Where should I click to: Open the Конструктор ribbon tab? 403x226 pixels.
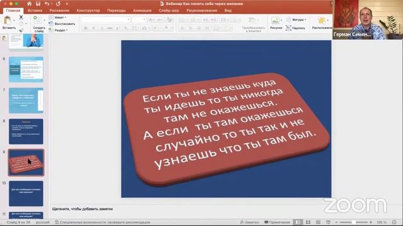(88, 11)
